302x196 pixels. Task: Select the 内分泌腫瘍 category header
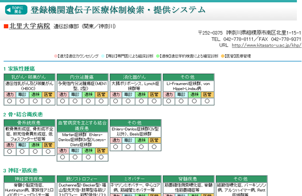[83, 77]
